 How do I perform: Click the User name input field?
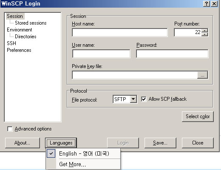coord(101,54)
